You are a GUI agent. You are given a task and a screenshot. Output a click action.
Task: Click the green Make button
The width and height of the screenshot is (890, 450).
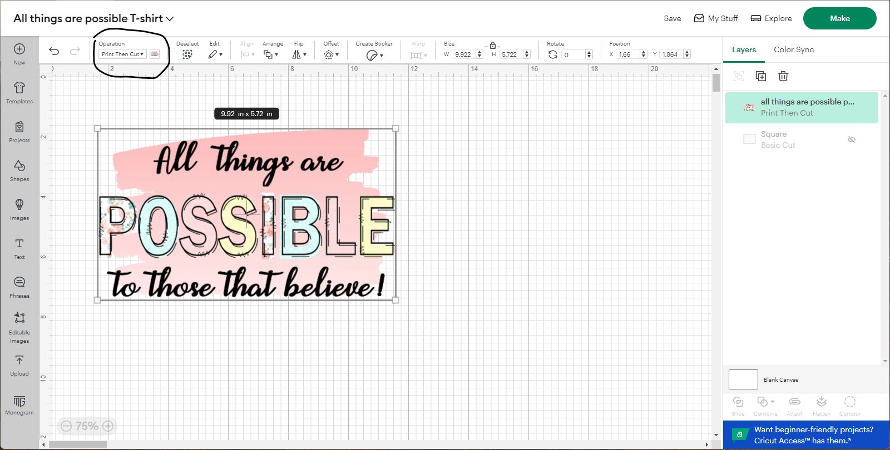[x=839, y=18]
